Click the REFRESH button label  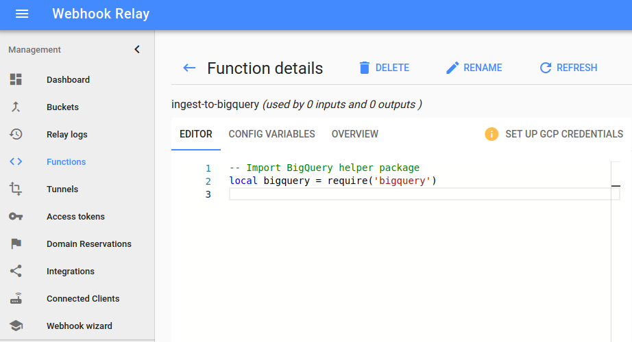tap(576, 68)
